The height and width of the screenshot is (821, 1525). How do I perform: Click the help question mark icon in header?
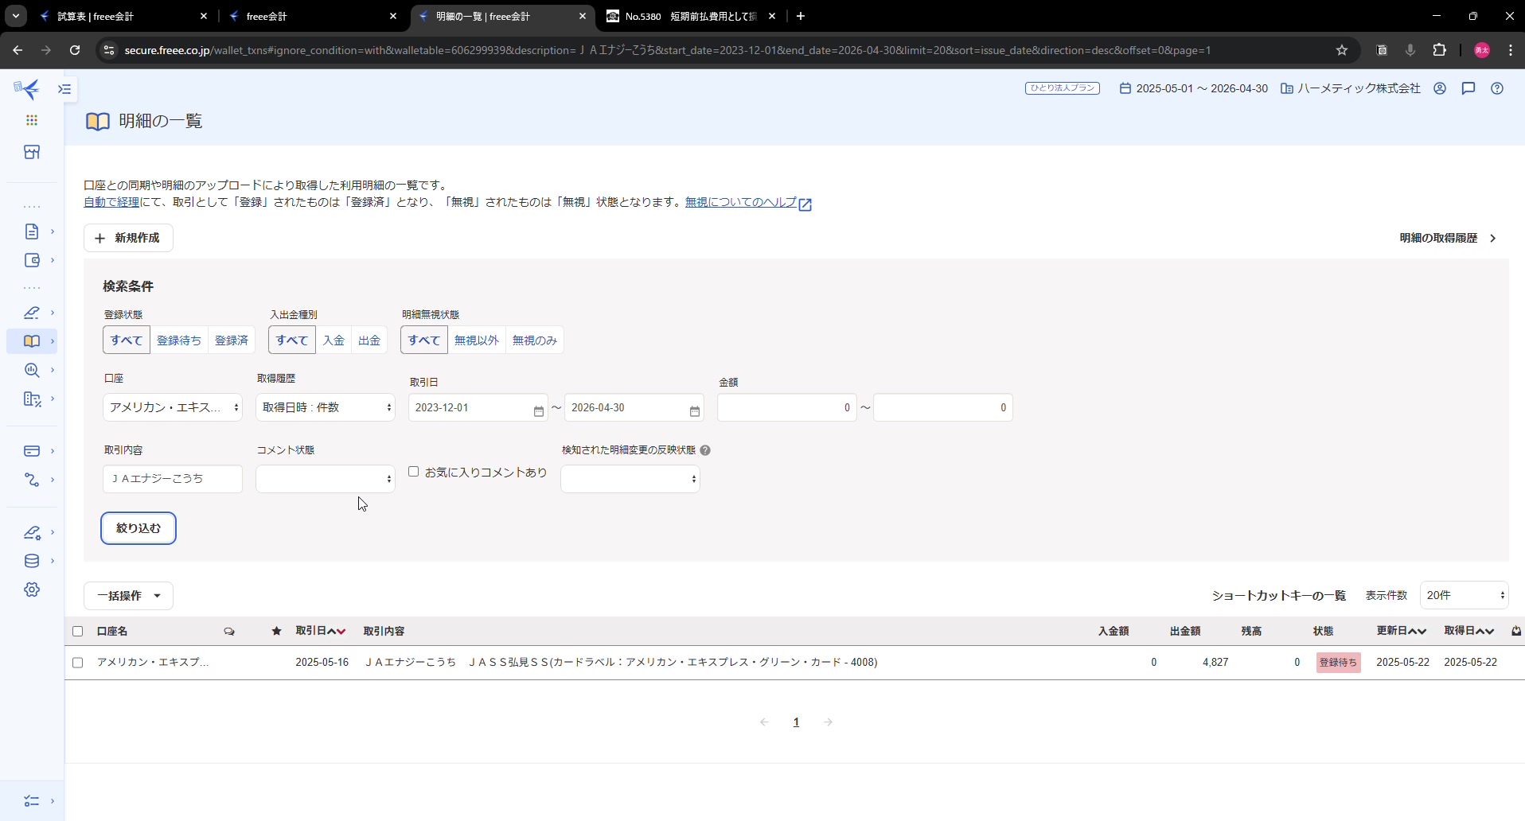click(x=1496, y=88)
